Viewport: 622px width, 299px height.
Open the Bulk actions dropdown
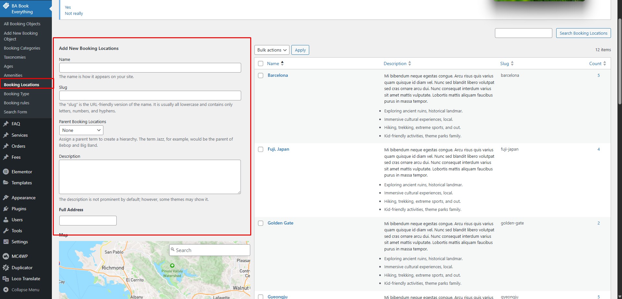point(272,50)
